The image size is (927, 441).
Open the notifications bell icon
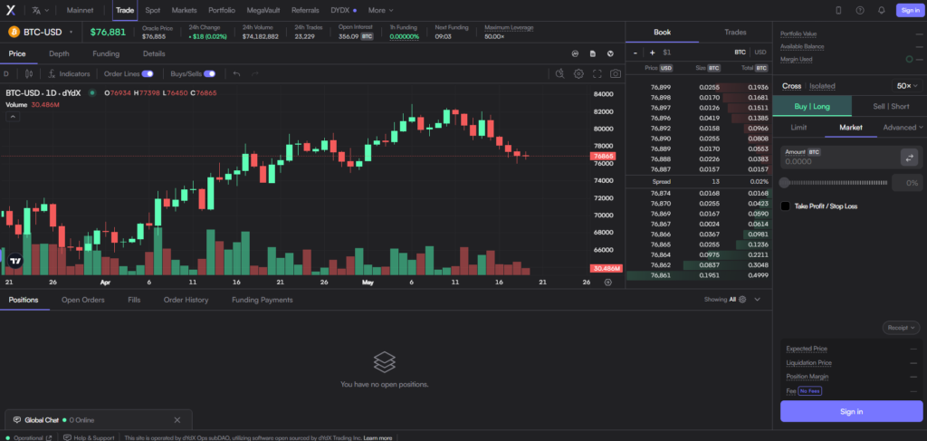(882, 10)
